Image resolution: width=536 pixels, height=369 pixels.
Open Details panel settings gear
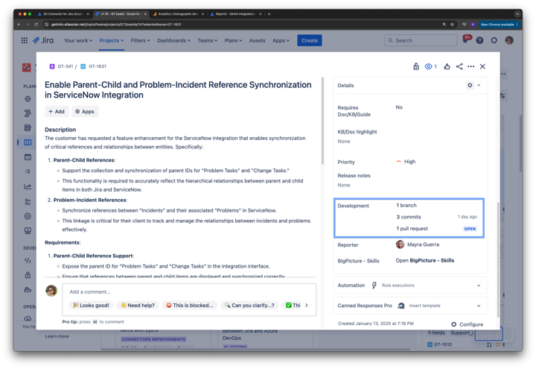tap(470, 86)
